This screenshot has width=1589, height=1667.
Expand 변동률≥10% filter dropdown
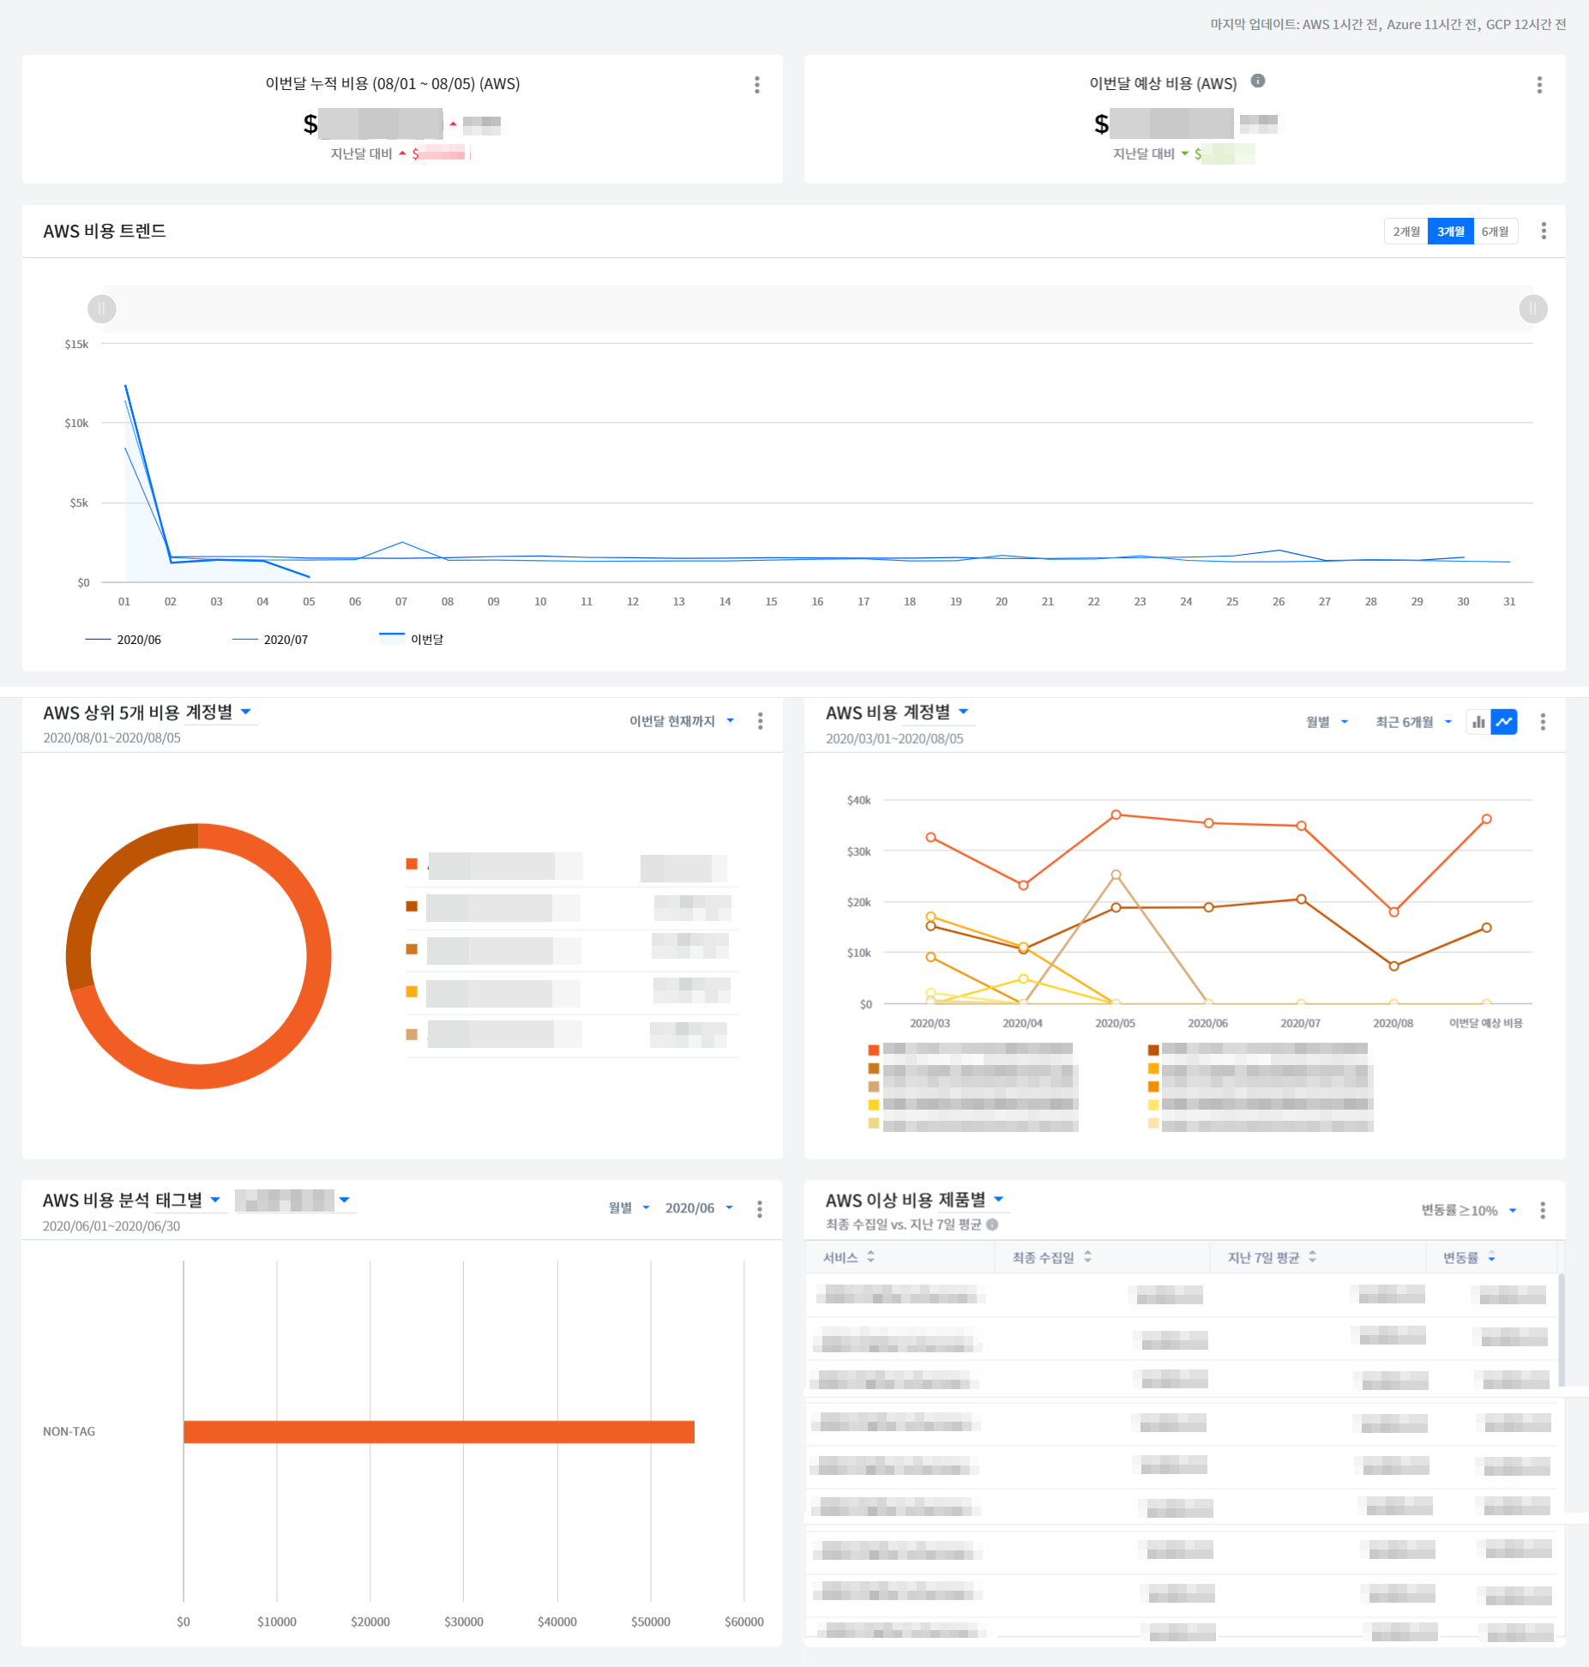tap(1468, 1210)
